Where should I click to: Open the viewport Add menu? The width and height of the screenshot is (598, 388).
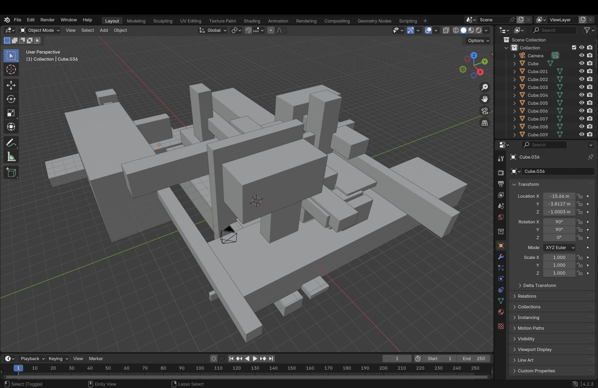click(x=104, y=30)
